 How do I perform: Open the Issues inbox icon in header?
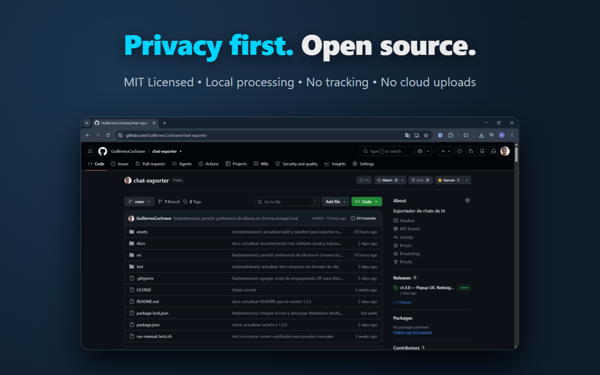pyautogui.click(x=459, y=151)
